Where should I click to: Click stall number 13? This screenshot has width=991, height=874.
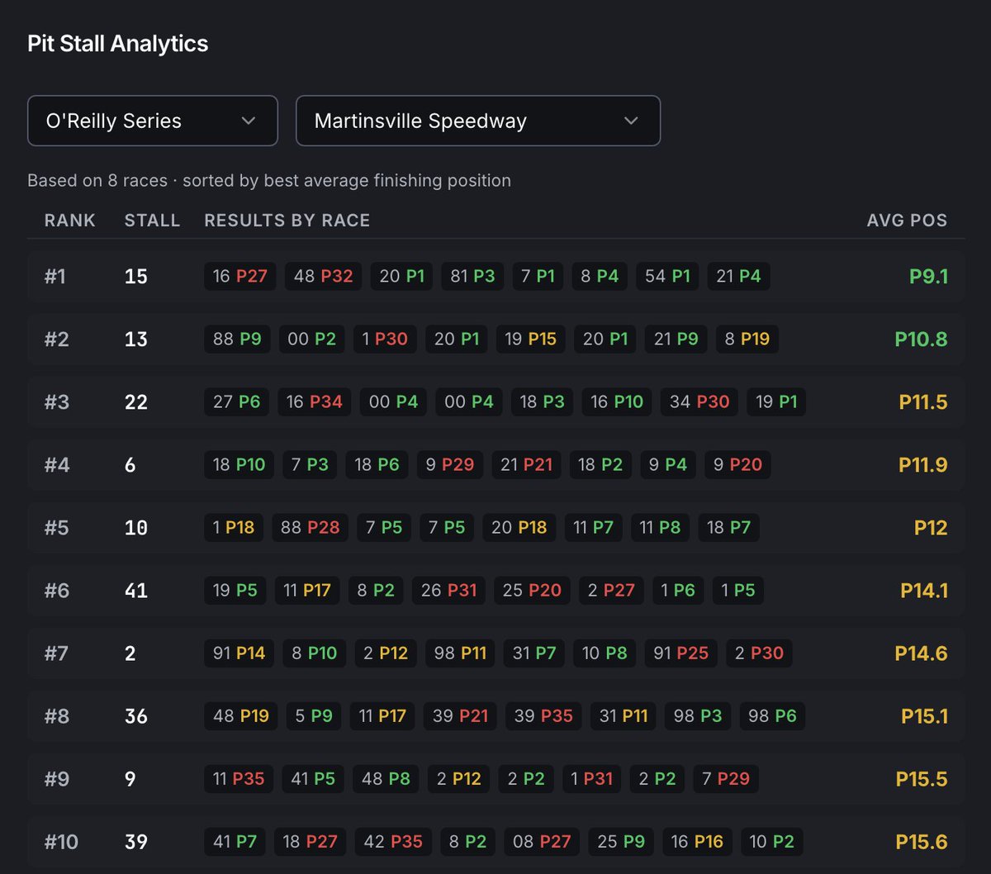tap(136, 339)
